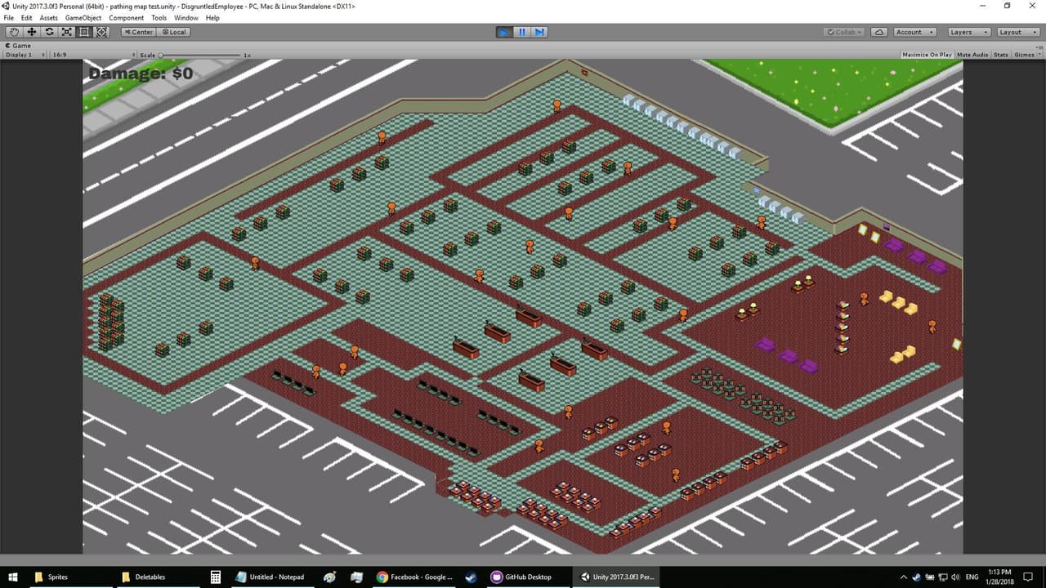Open the Calculator from the taskbar

tap(216, 577)
